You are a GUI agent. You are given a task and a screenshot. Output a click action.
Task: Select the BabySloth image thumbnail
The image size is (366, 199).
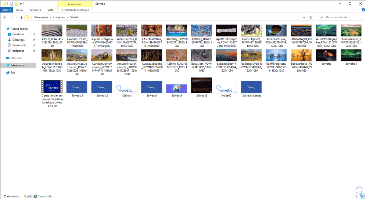click(x=202, y=55)
